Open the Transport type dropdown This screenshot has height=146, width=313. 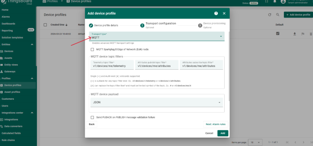pos(157,36)
